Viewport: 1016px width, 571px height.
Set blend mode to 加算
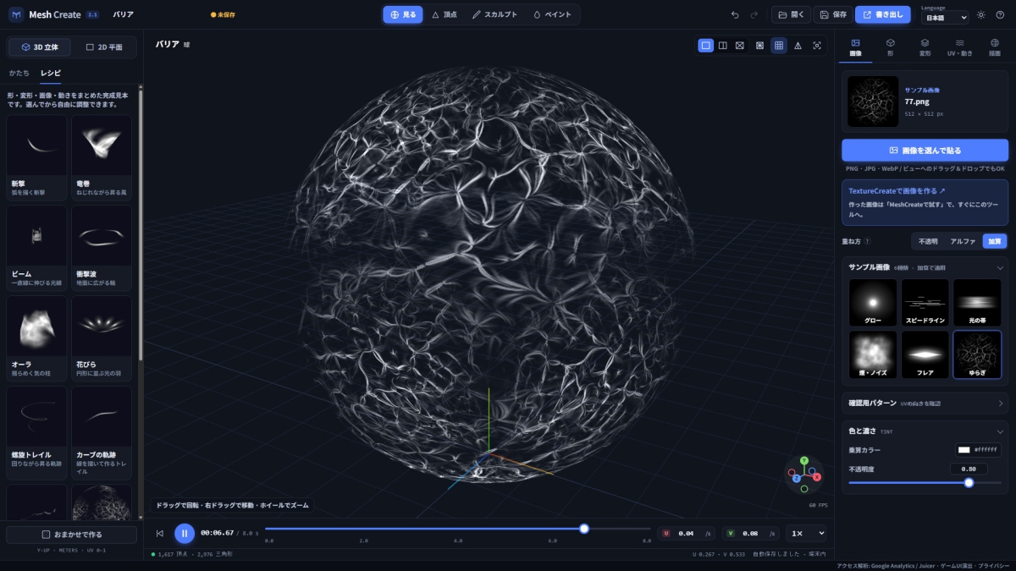coord(994,241)
